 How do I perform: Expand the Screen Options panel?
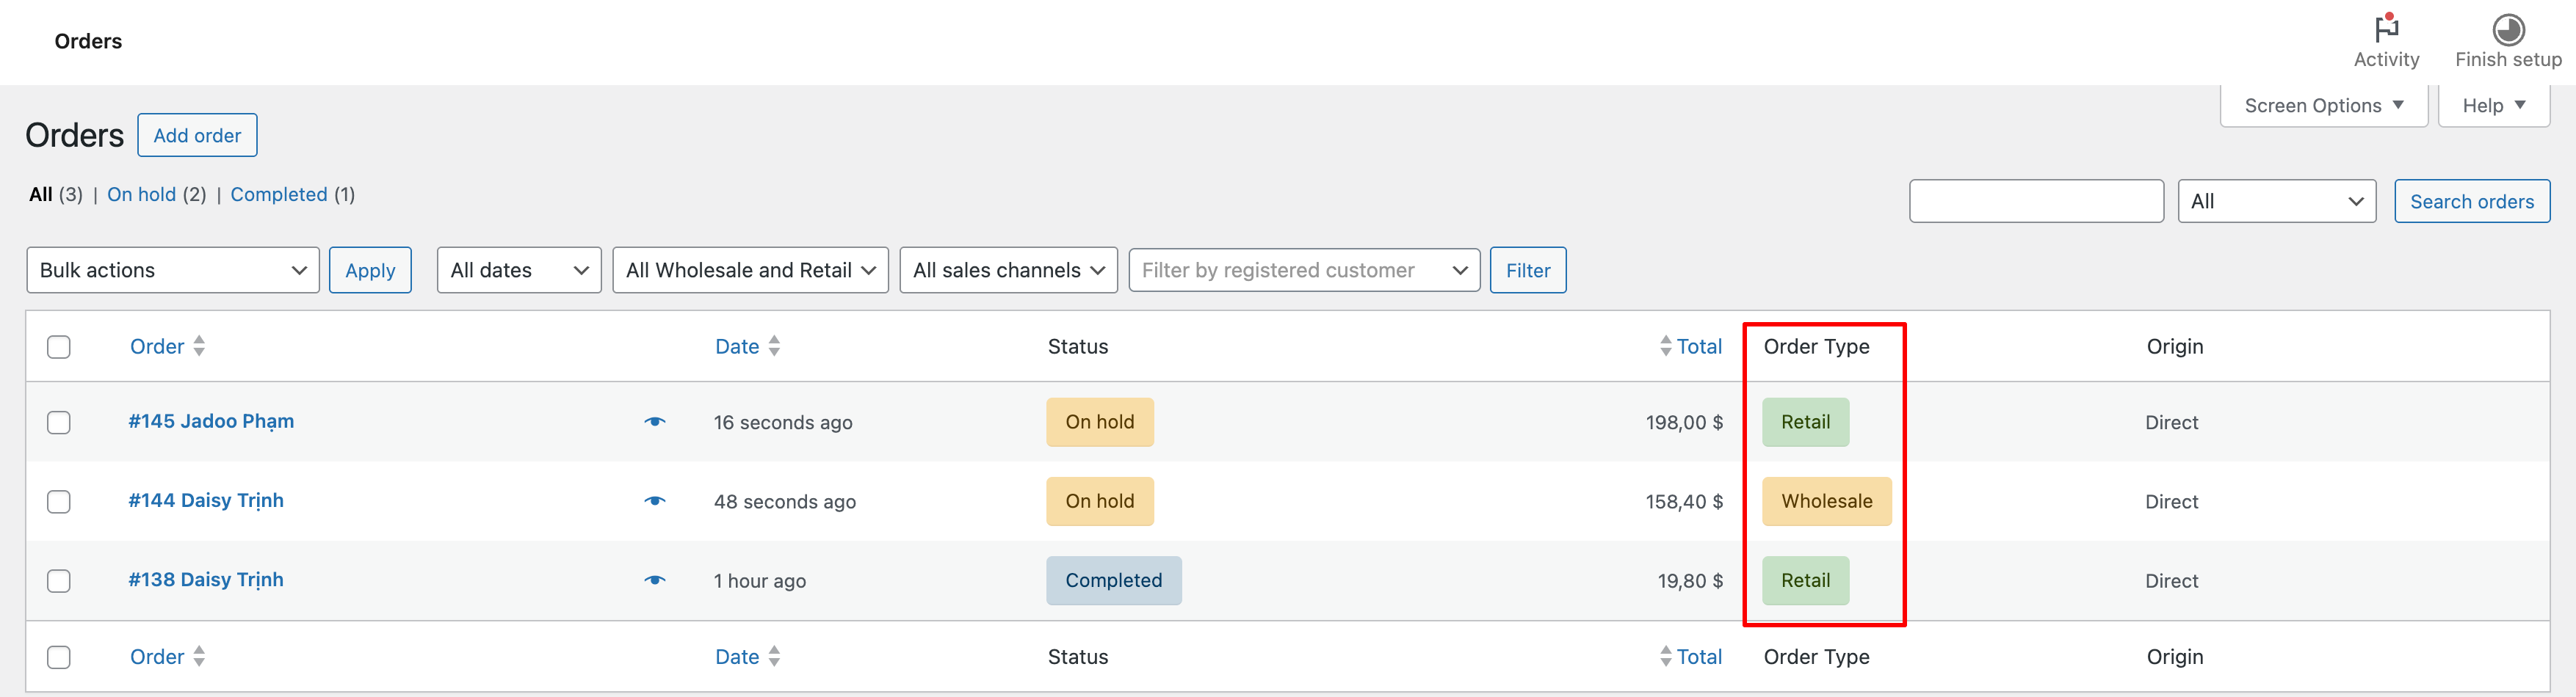coord(2323,106)
